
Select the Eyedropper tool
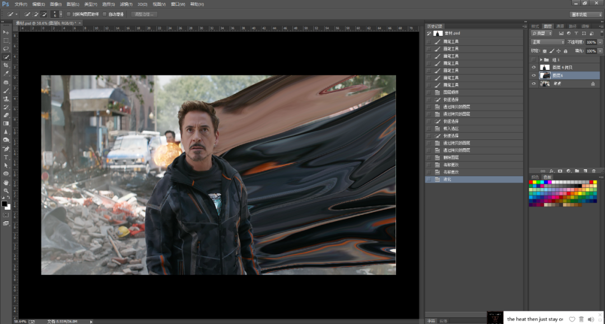pyautogui.click(x=6, y=73)
